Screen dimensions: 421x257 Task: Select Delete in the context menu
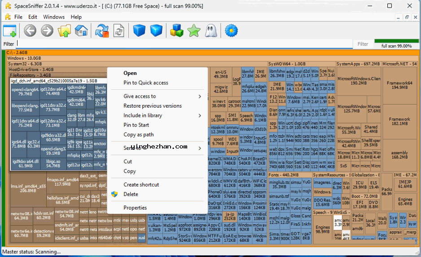coord(158,194)
